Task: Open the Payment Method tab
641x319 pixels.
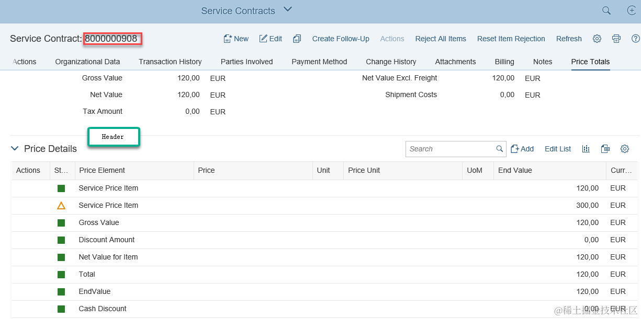Action: [x=319, y=62]
